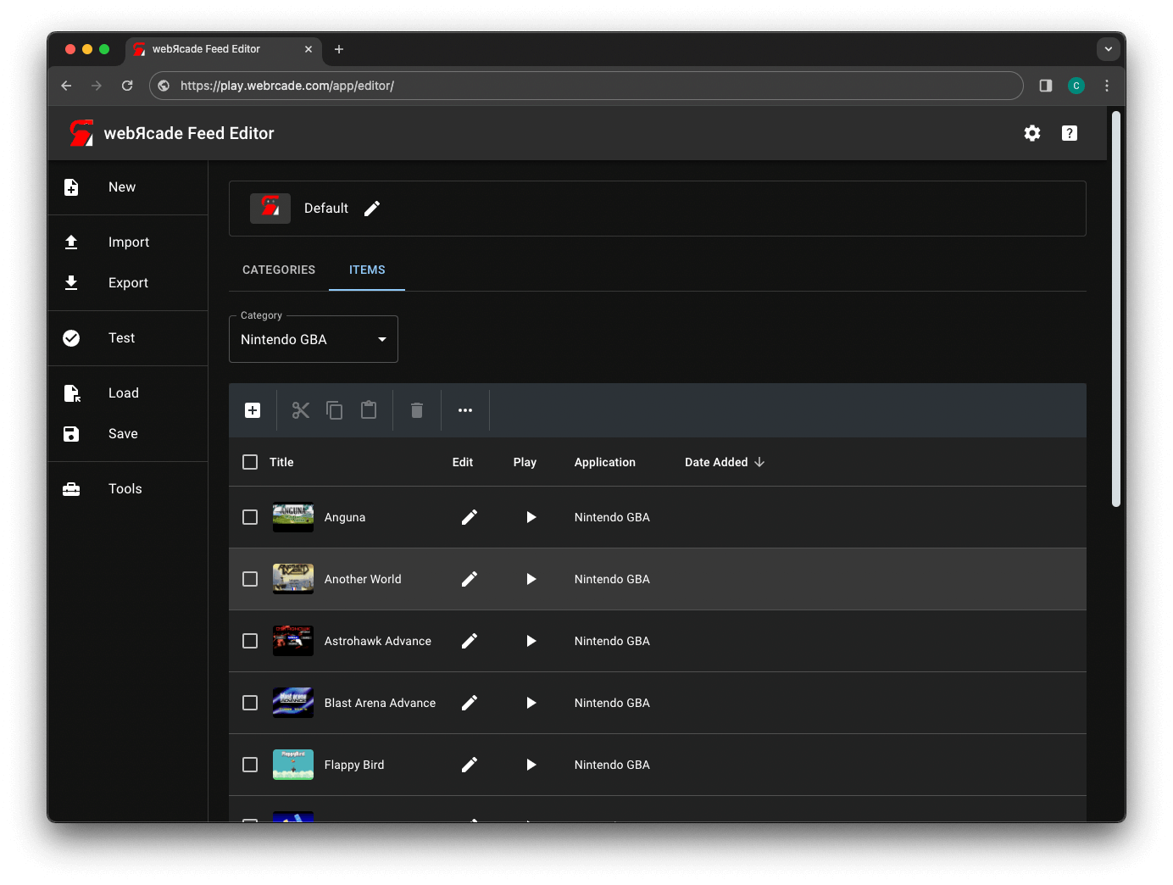The image size is (1173, 885).
Task: Click New in the sidebar
Action: click(127, 187)
